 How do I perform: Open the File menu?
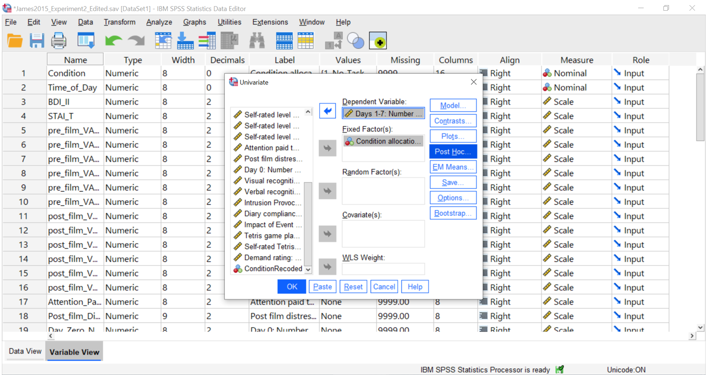[x=11, y=22]
